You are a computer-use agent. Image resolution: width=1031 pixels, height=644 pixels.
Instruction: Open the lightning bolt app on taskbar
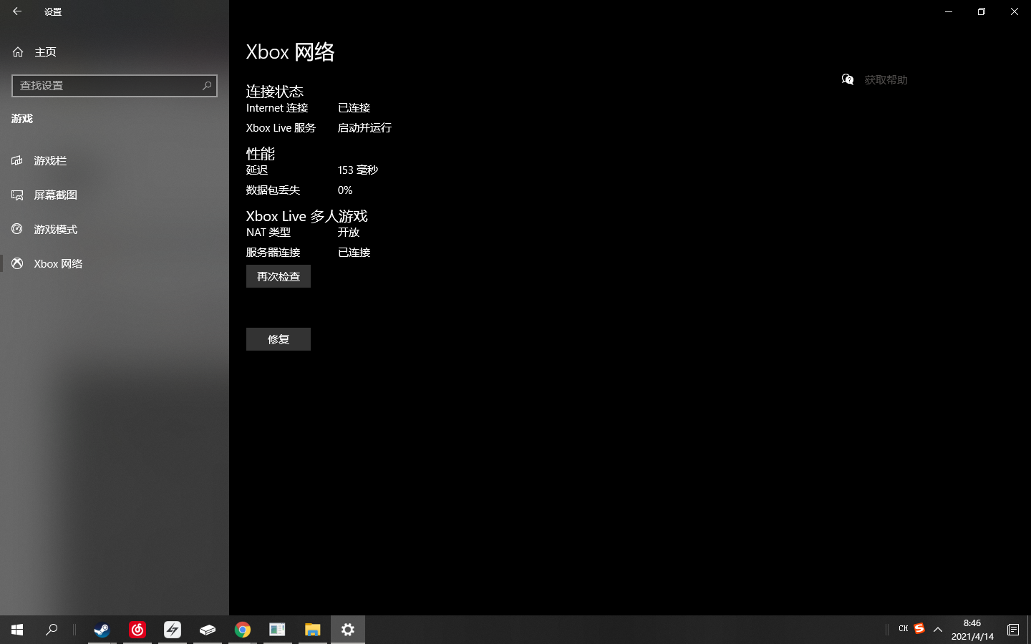(173, 630)
